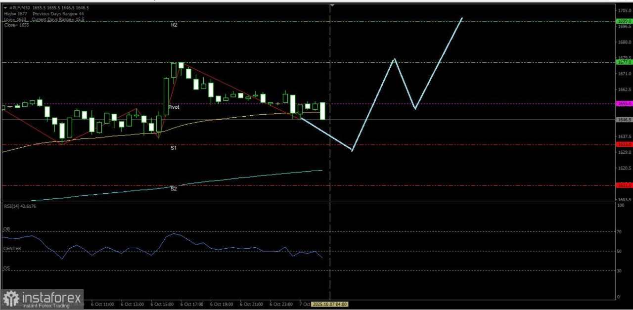
Task: Click the 6 Oct 17:00 time label
Action: click(x=192, y=304)
